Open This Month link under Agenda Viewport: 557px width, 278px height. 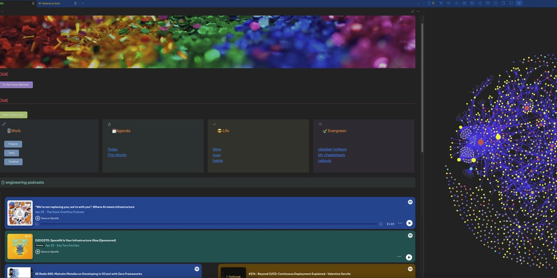coord(117,155)
